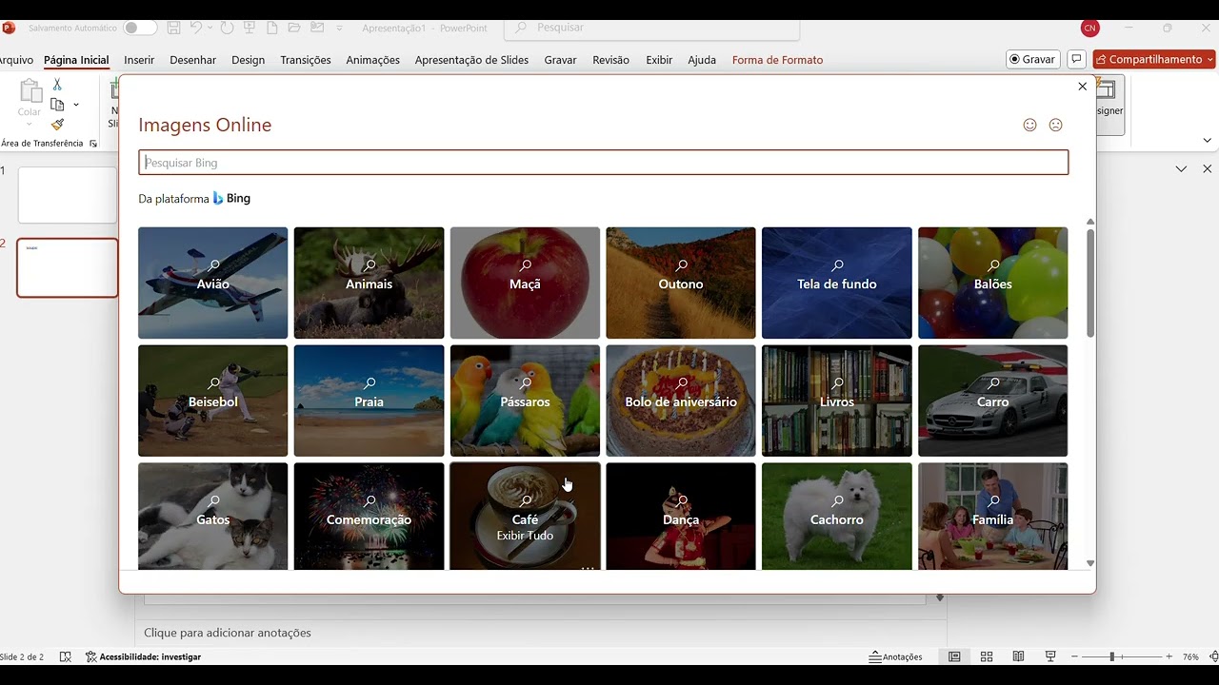Image resolution: width=1219 pixels, height=685 pixels.
Task: Open the Compartilhamento dropdown arrow
Action: [x=1210, y=59]
